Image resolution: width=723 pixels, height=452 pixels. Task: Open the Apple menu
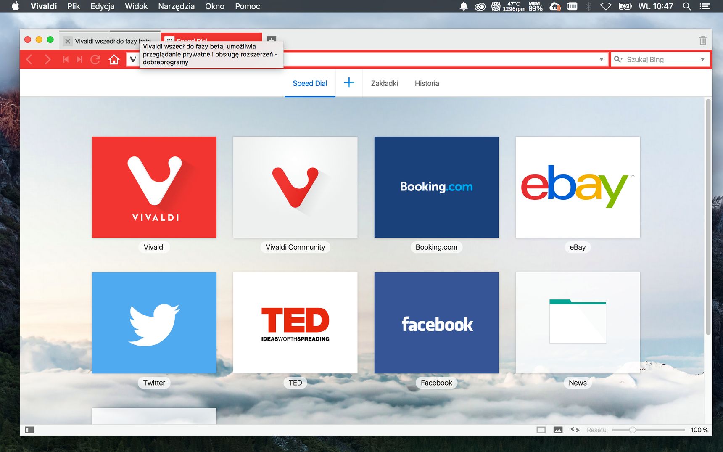[16, 6]
